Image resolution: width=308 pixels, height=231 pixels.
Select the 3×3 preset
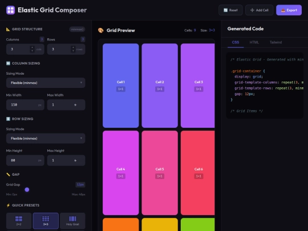(46, 221)
